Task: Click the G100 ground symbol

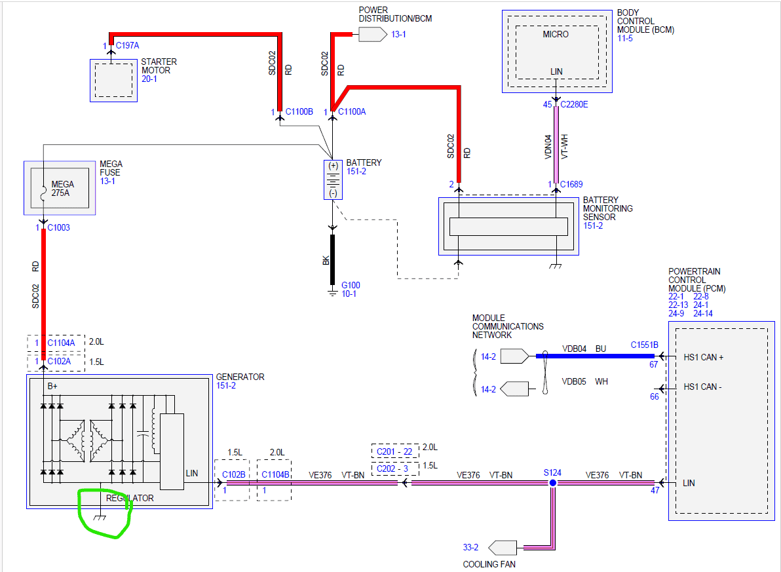Action: [332, 290]
